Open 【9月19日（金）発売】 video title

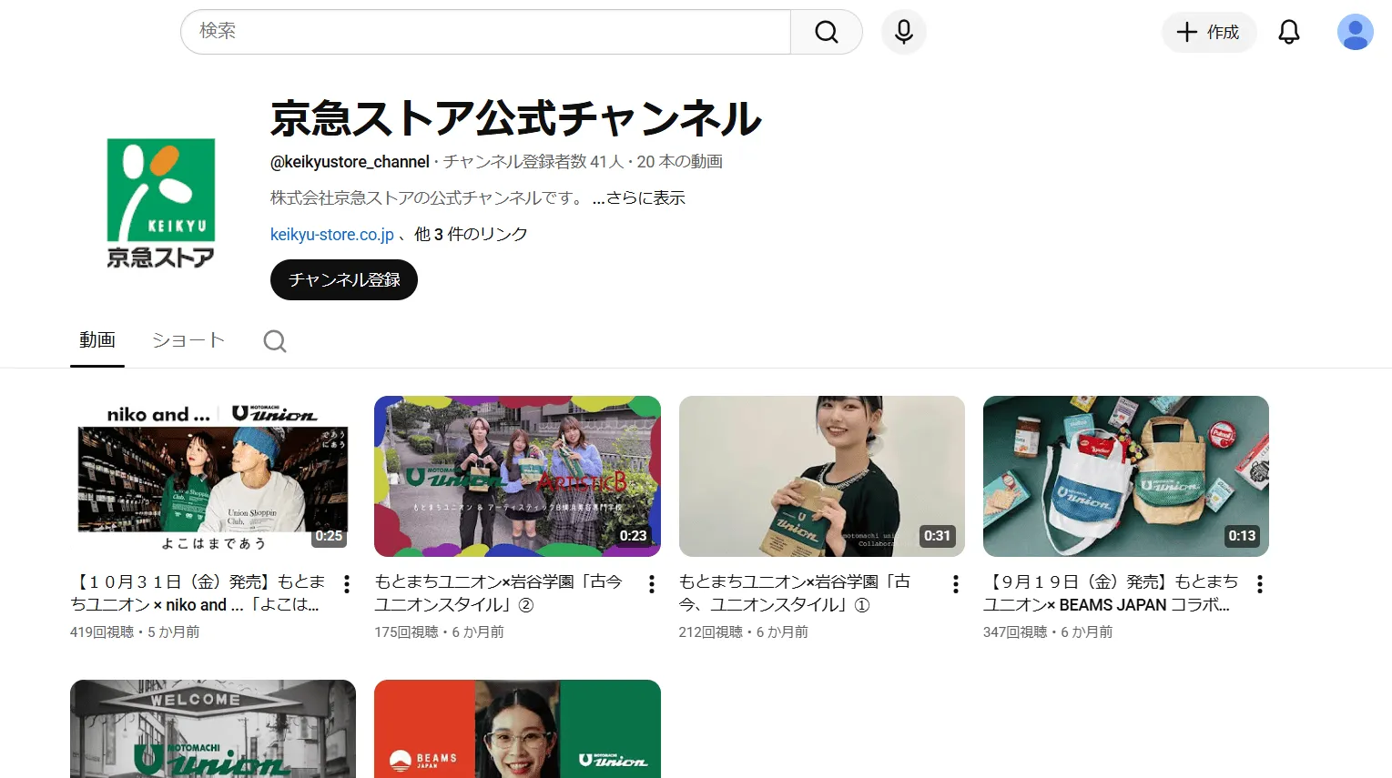tap(1111, 592)
